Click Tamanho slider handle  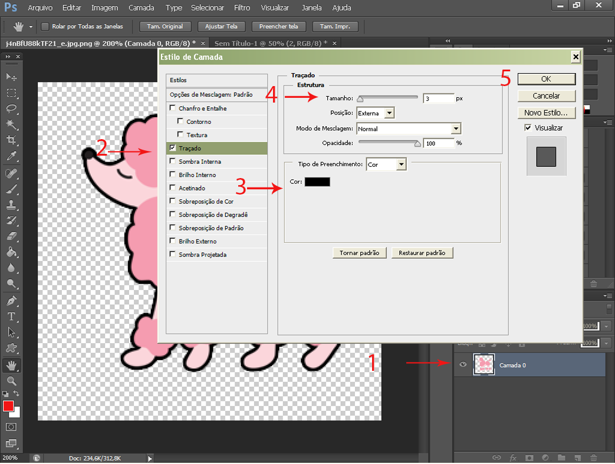click(360, 99)
